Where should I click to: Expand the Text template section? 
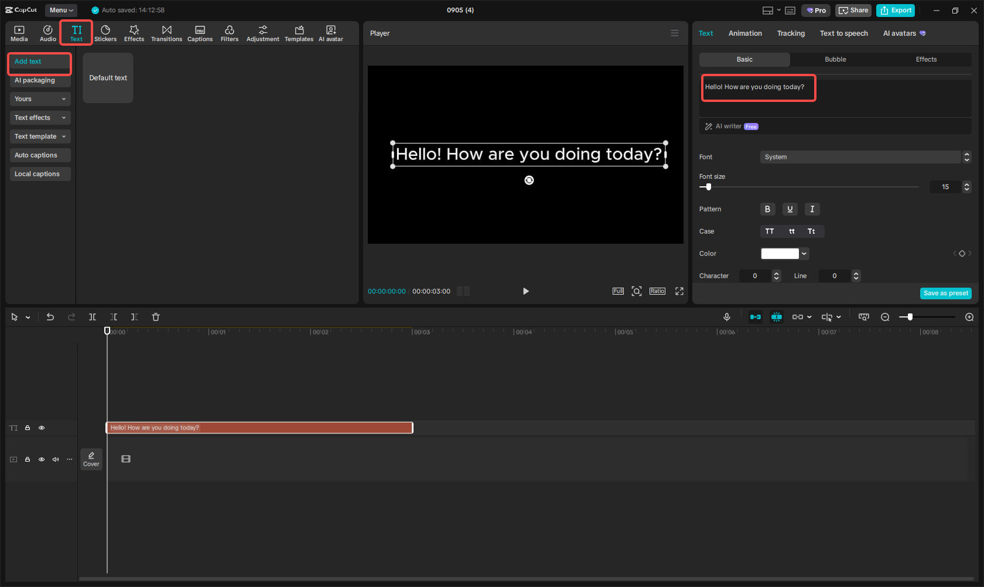click(40, 136)
